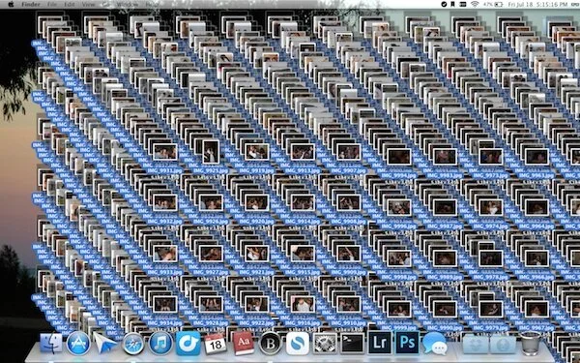Click the IMG_9927.jpg filename label
This screenshot has height=363, width=580.
point(211,272)
